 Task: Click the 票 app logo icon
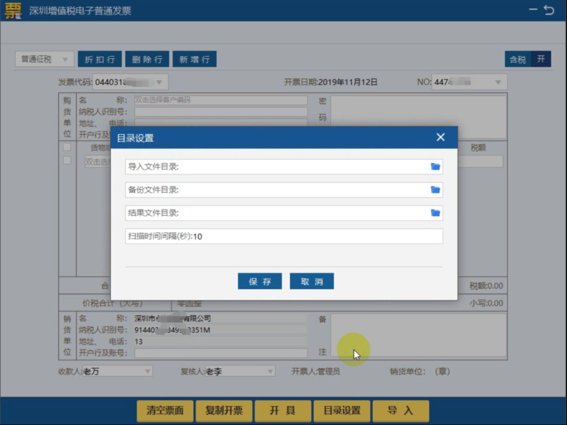click(x=13, y=11)
